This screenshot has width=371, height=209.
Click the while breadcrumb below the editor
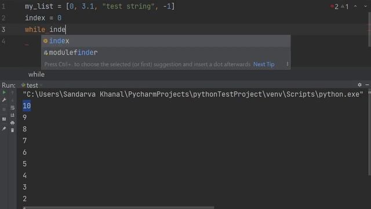click(x=37, y=74)
